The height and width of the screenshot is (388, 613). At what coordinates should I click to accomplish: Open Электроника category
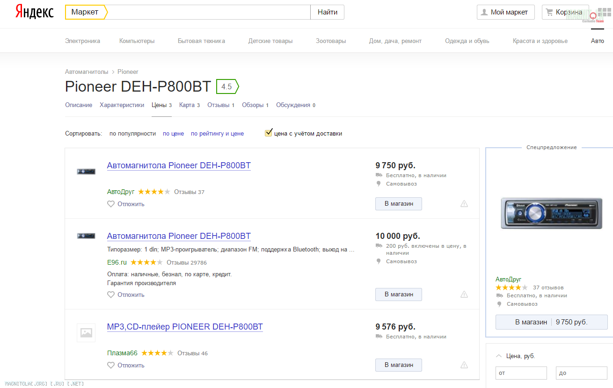(x=82, y=41)
